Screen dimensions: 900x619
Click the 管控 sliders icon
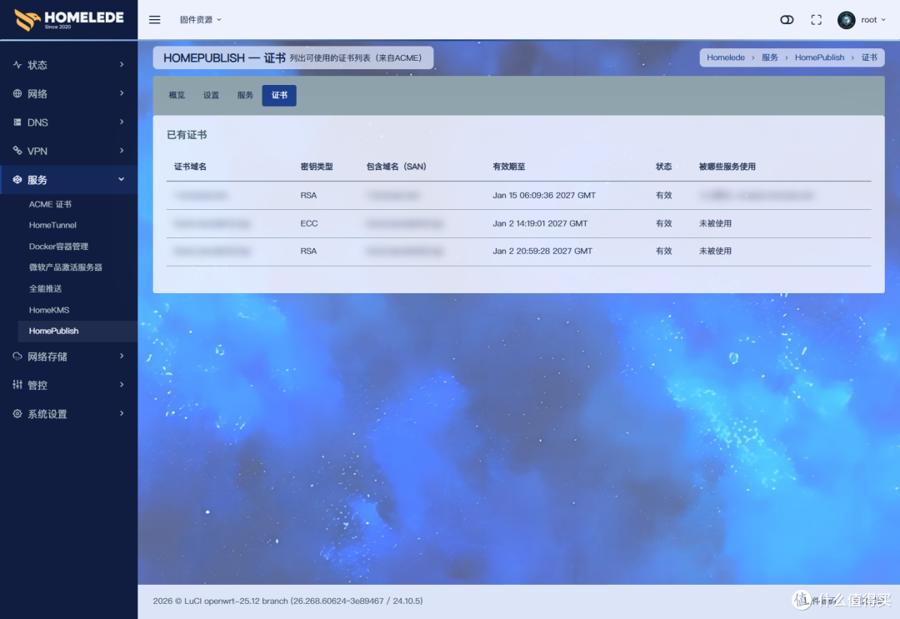point(17,384)
